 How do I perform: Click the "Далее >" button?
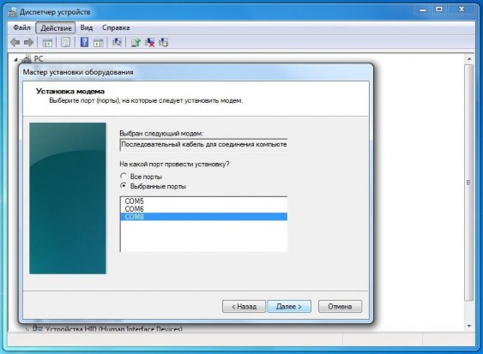point(289,307)
